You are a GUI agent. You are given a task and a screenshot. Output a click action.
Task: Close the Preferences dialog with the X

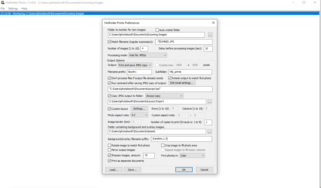click(213, 23)
